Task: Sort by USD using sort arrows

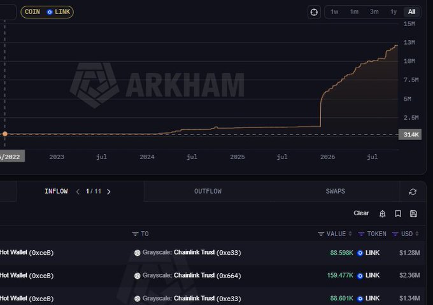Action: (x=417, y=234)
